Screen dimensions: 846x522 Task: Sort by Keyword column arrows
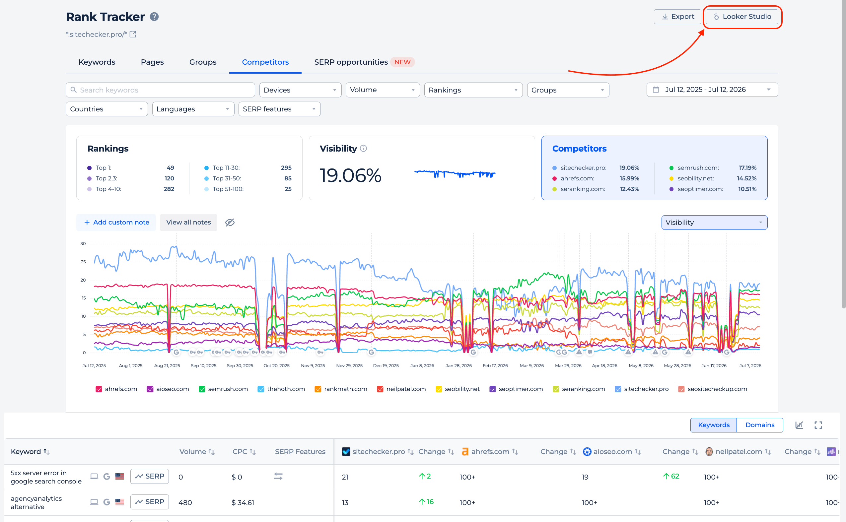tap(46, 452)
